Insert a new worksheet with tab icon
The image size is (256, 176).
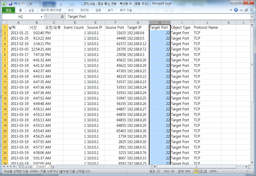coord(52,167)
